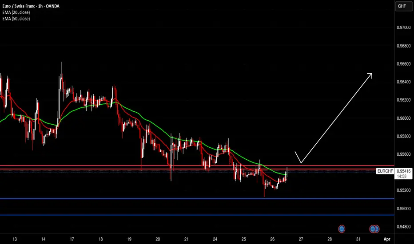Click the 14:58 candle countdown
Image resolution: width=414 pixels, height=244 pixels.
pos(402,176)
